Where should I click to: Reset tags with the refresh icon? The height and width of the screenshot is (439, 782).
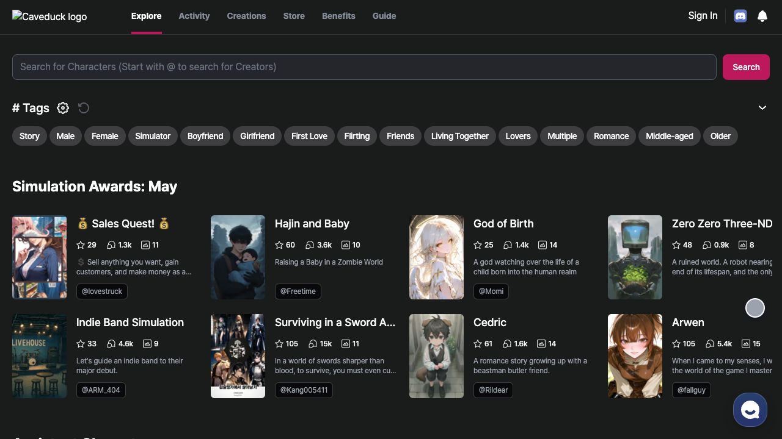[84, 108]
